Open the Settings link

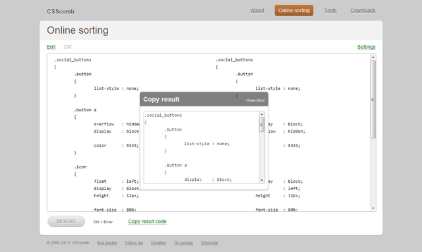(x=367, y=47)
